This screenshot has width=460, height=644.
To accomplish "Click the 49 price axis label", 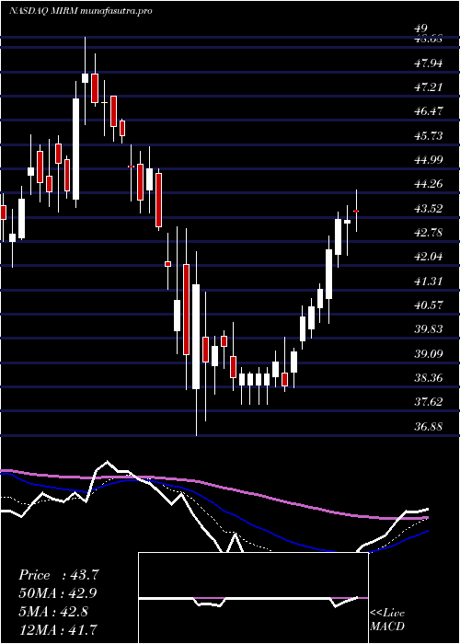I will point(421,29).
